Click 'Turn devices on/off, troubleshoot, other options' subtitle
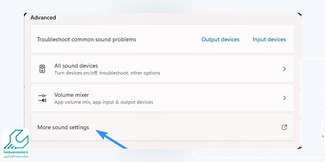The width and height of the screenshot is (325, 162). pos(107,73)
